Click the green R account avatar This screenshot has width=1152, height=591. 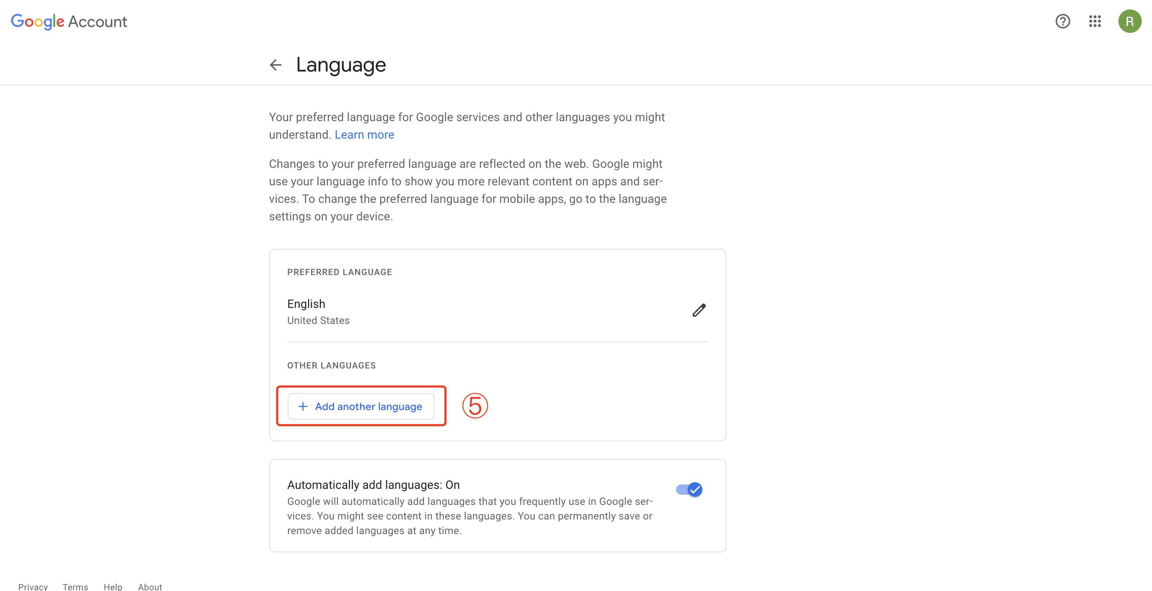coord(1129,21)
